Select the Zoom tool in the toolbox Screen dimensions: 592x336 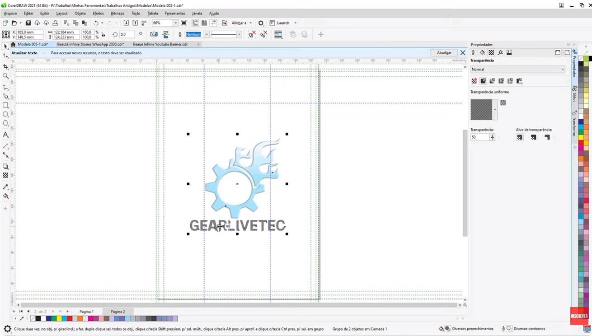[5, 76]
